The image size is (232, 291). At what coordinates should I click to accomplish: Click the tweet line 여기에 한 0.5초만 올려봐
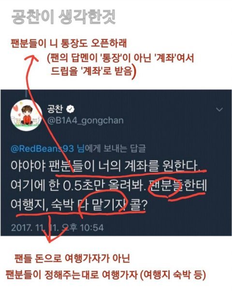[78, 186]
